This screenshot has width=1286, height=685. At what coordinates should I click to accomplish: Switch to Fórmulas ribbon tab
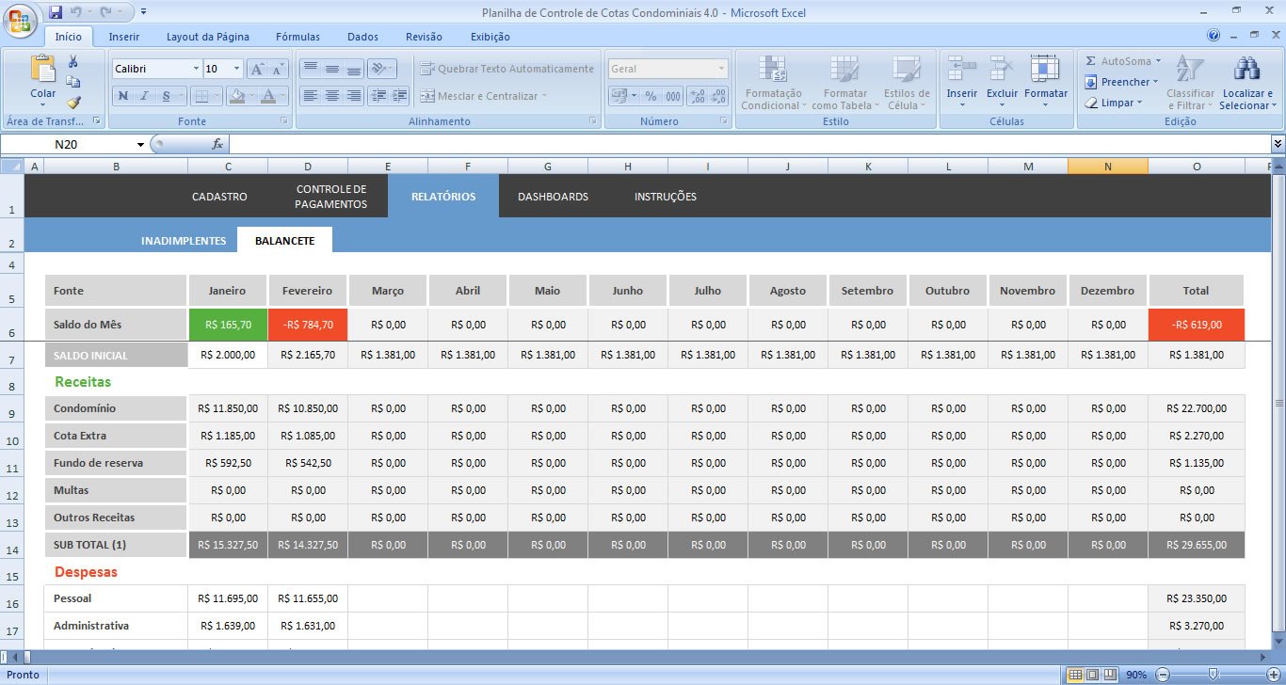(x=297, y=37)
